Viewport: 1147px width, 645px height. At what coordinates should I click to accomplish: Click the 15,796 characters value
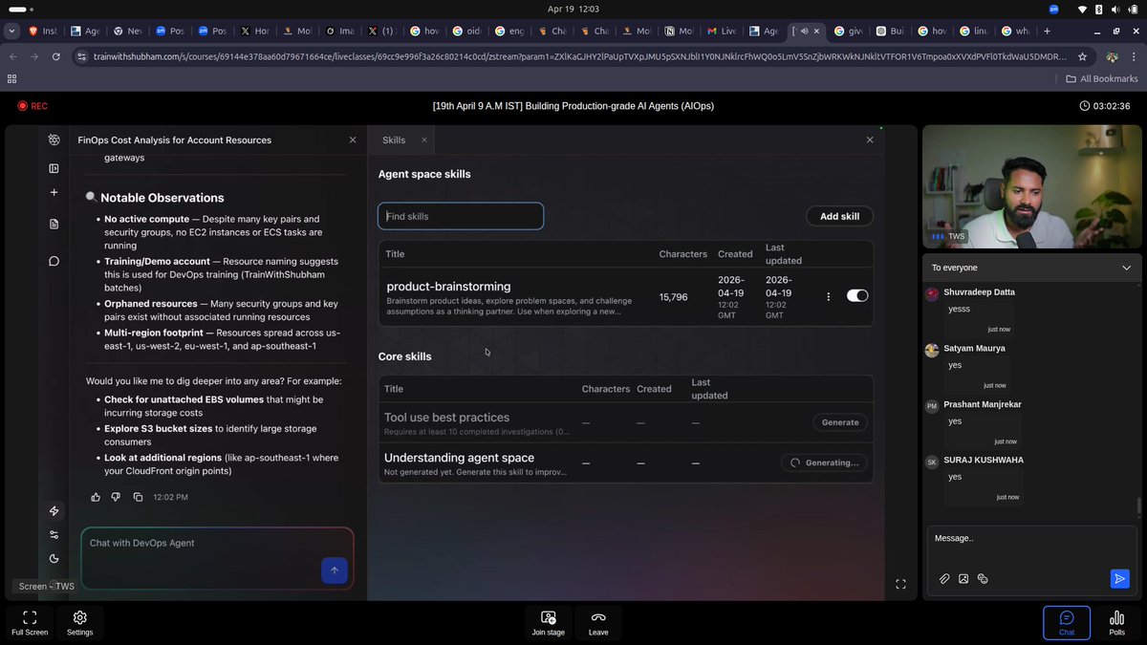click(x=673, y=297)
